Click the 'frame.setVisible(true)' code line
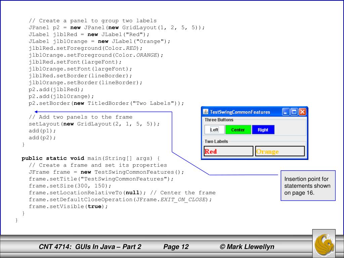This screenshot has height=258, width=344. pyautogui.click(x=68, y=207)
